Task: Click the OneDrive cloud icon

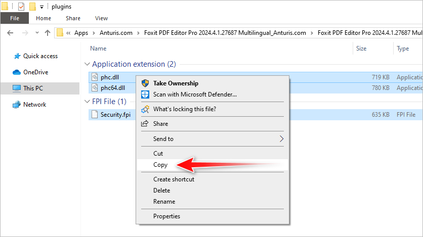Action: pos(16,72)
